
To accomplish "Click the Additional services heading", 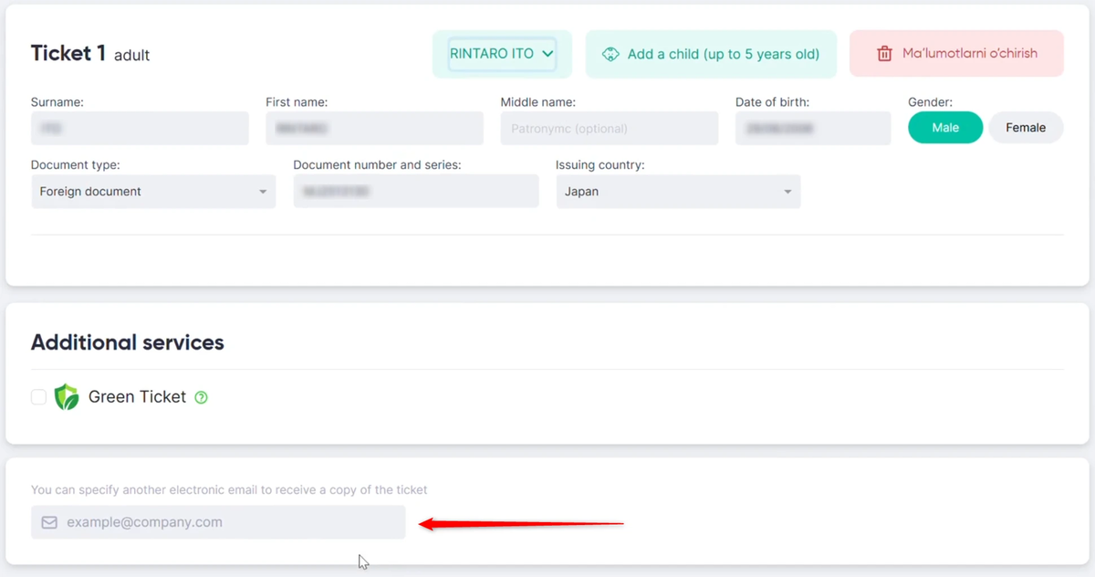I will (128, 342).
